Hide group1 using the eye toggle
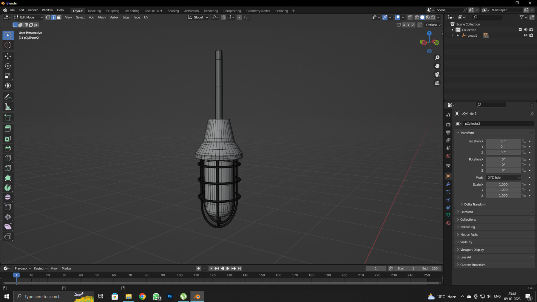This screenshot has height=302, width=537. 526,35
